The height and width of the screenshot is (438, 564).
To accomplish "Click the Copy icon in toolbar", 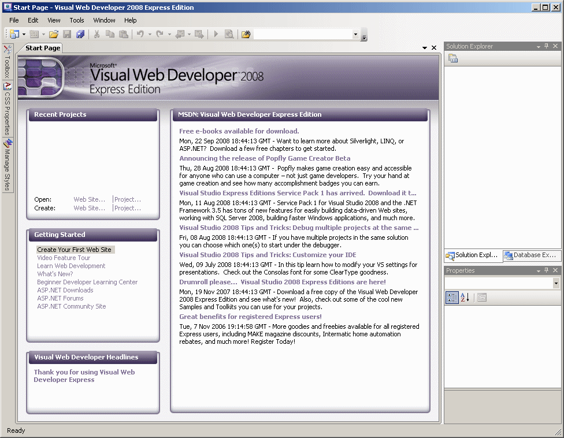I will click(110, 34).
